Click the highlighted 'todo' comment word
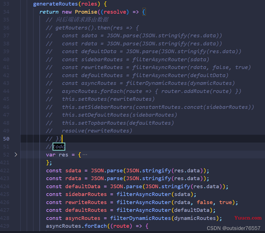Screen dimensions: 265x233 click(59, 147)
